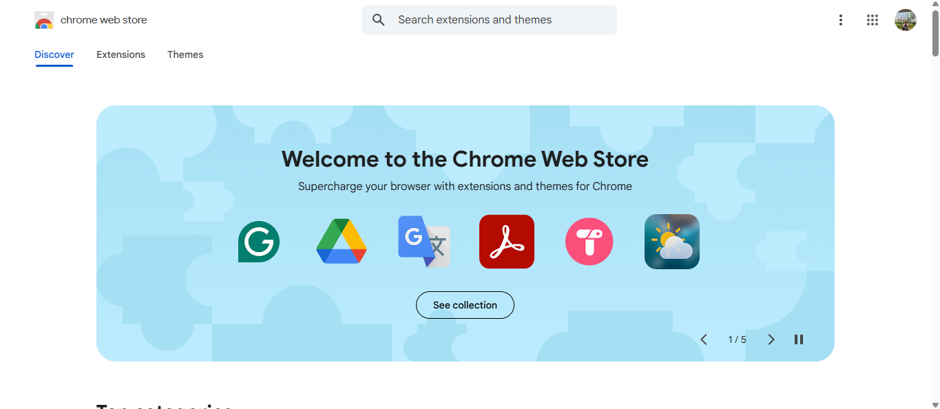Open the Grammarly extension icon
The image size is (940, 409).
point(259,242)
